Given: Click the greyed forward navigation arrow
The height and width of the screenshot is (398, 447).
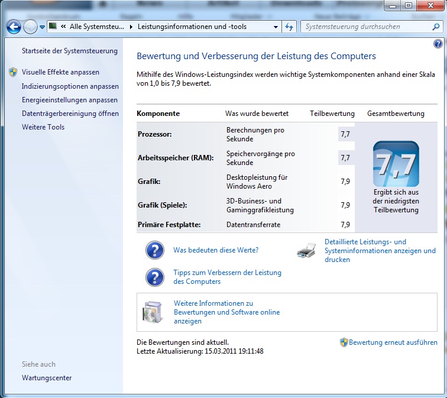Looking at the screenshot, I should (x=30, y=27).
